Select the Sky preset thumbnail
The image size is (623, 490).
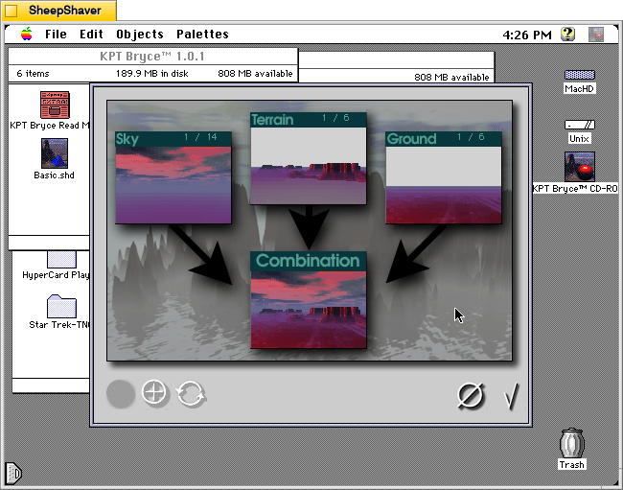tap(173, 185)
